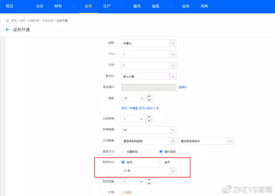275x196 pixels.
Task: Select the 设置密码 login option
Action: point(123,151)
